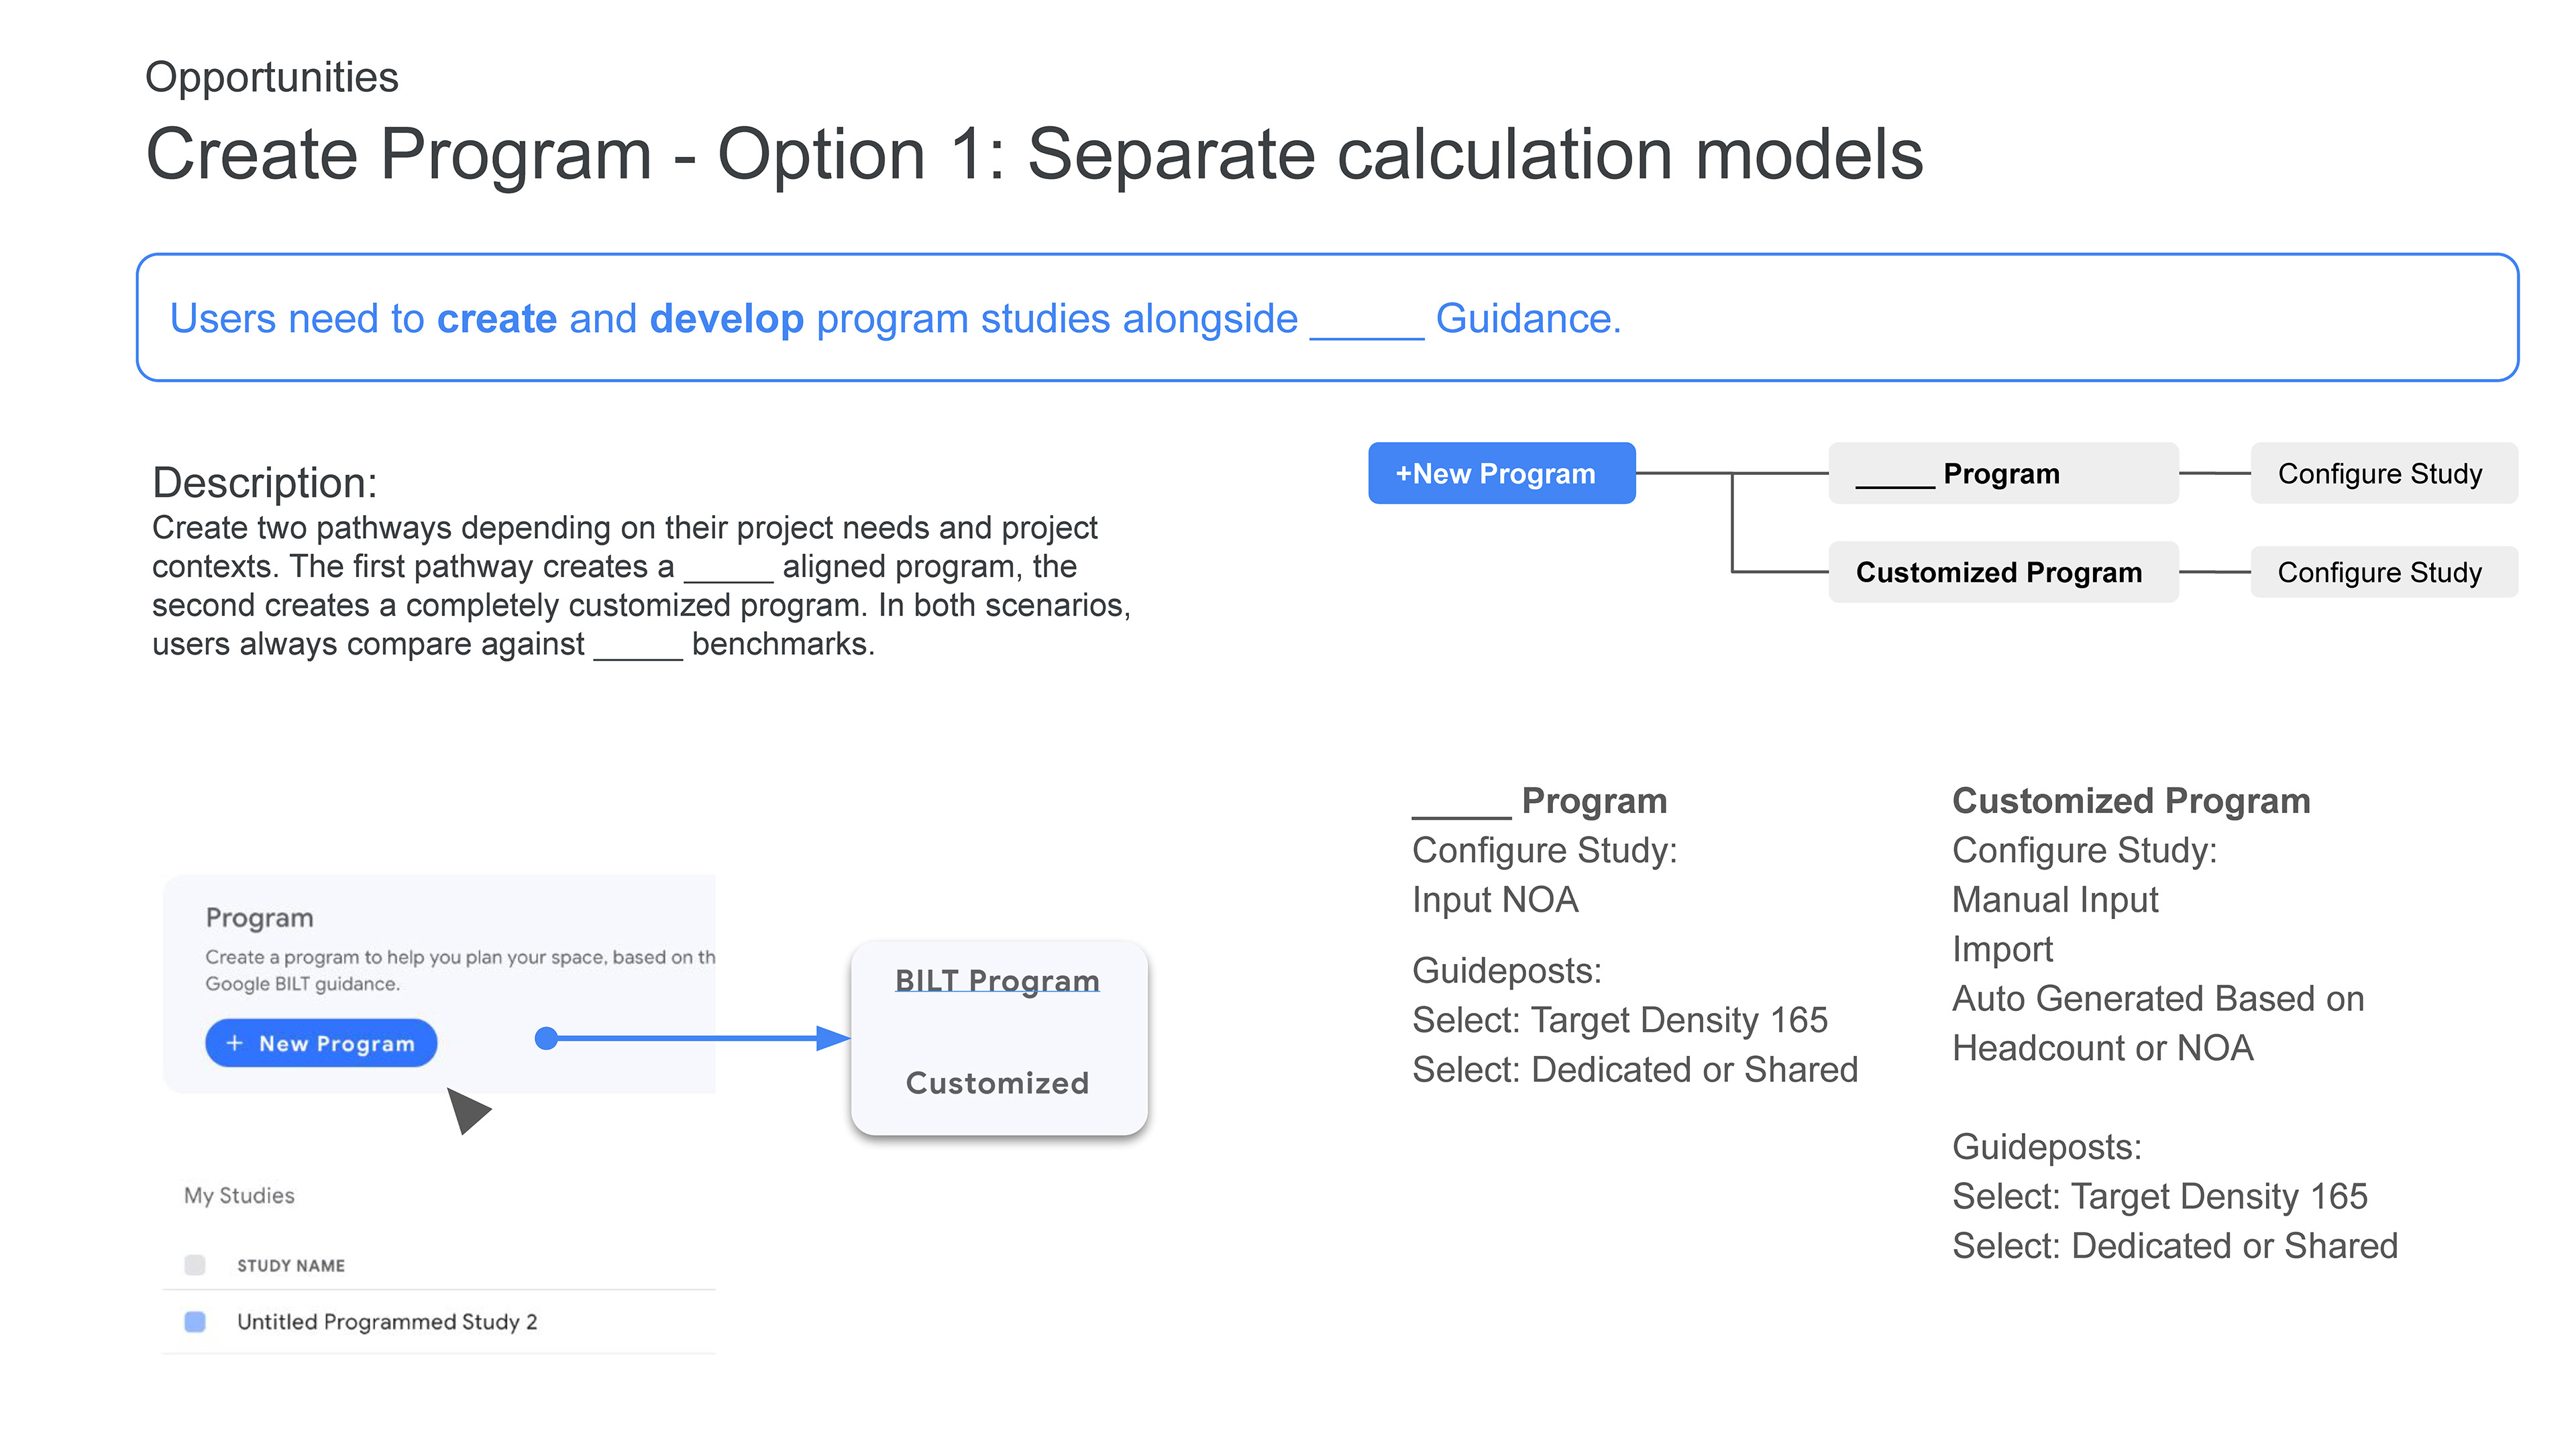Open Untitled Programmed Study 2 row
Viewport: 2576px width, 1449px height.
tap(387, 1322)
